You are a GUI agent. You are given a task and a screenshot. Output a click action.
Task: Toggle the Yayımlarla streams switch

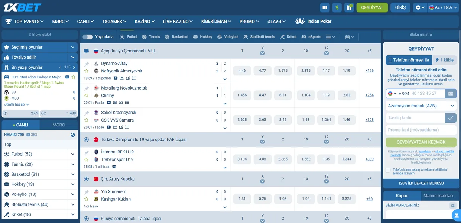click(x=88, y=37)
